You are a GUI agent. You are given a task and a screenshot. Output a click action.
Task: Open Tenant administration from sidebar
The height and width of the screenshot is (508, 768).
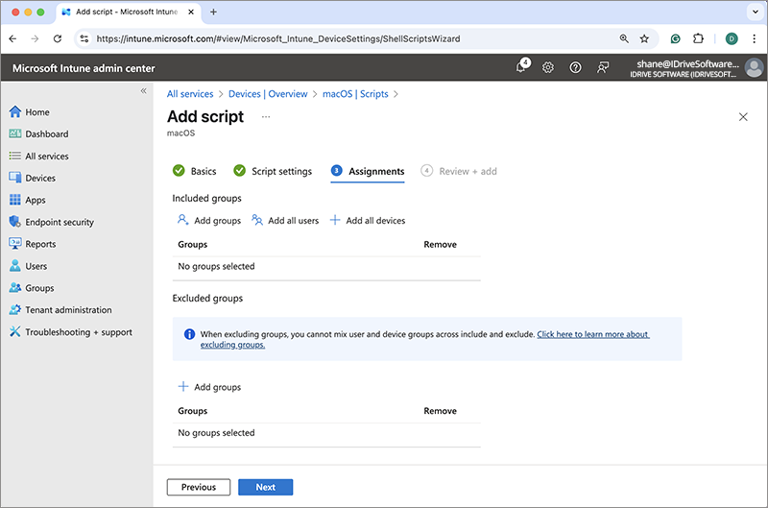pos(67,310)
